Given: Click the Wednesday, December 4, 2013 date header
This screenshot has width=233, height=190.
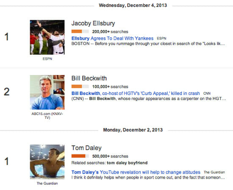Looking at the screenshot, I should 133,6.
